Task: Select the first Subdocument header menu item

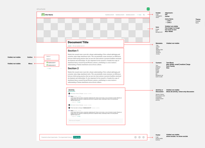Action: [109, 15]
